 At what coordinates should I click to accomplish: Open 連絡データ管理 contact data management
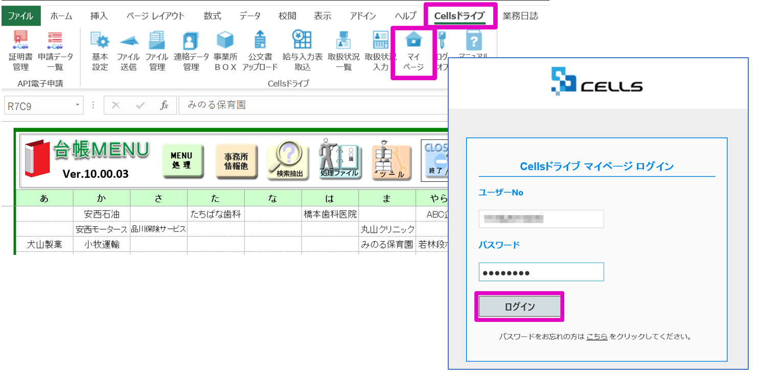[191, 50]
